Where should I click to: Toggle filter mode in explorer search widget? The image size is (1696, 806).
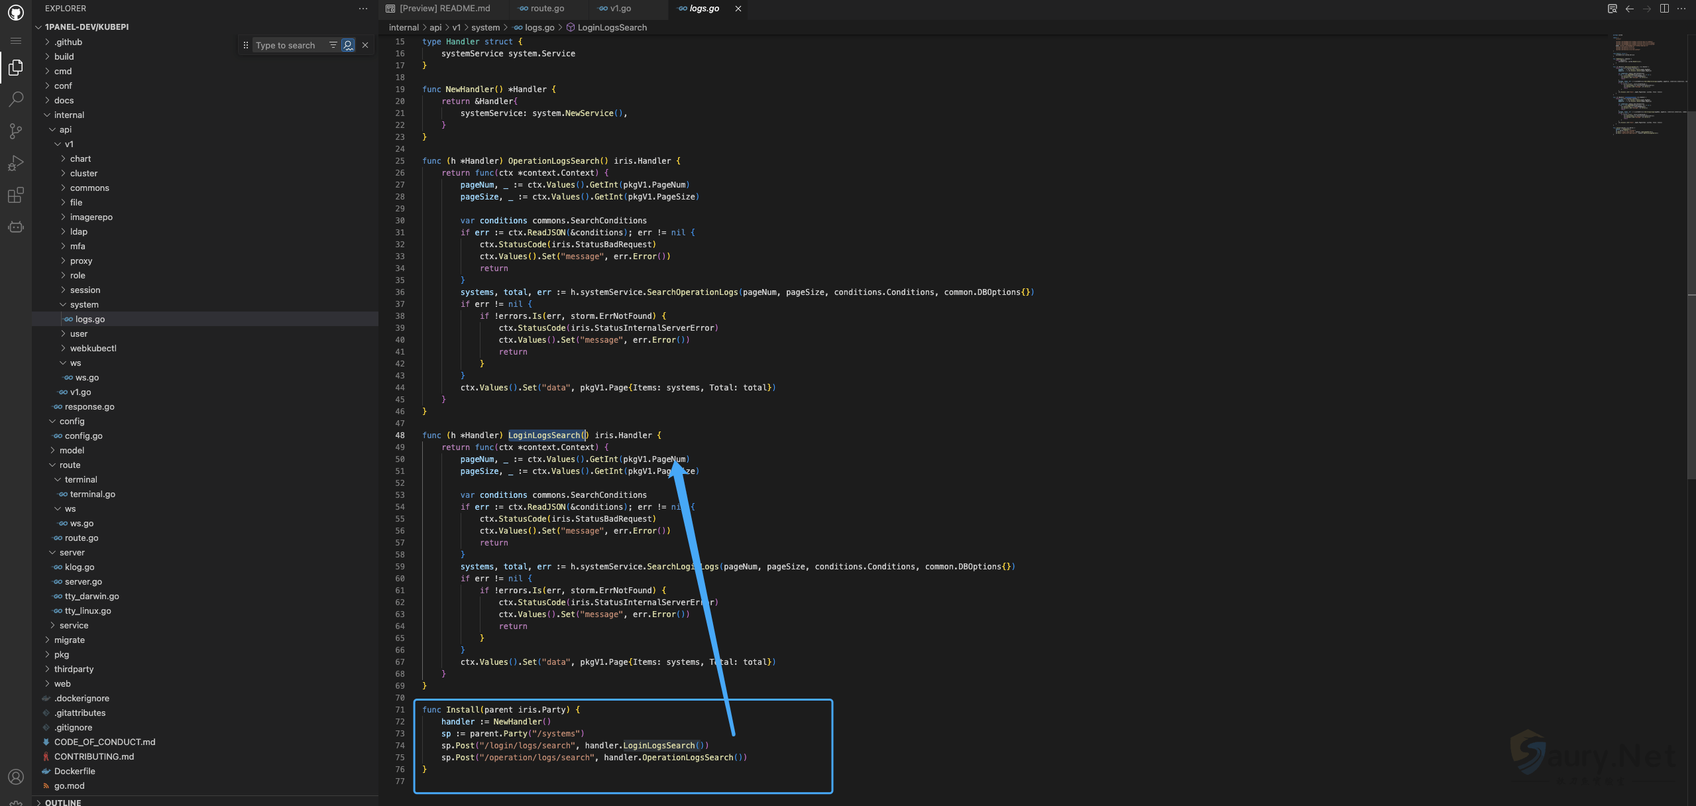point(333,45)
